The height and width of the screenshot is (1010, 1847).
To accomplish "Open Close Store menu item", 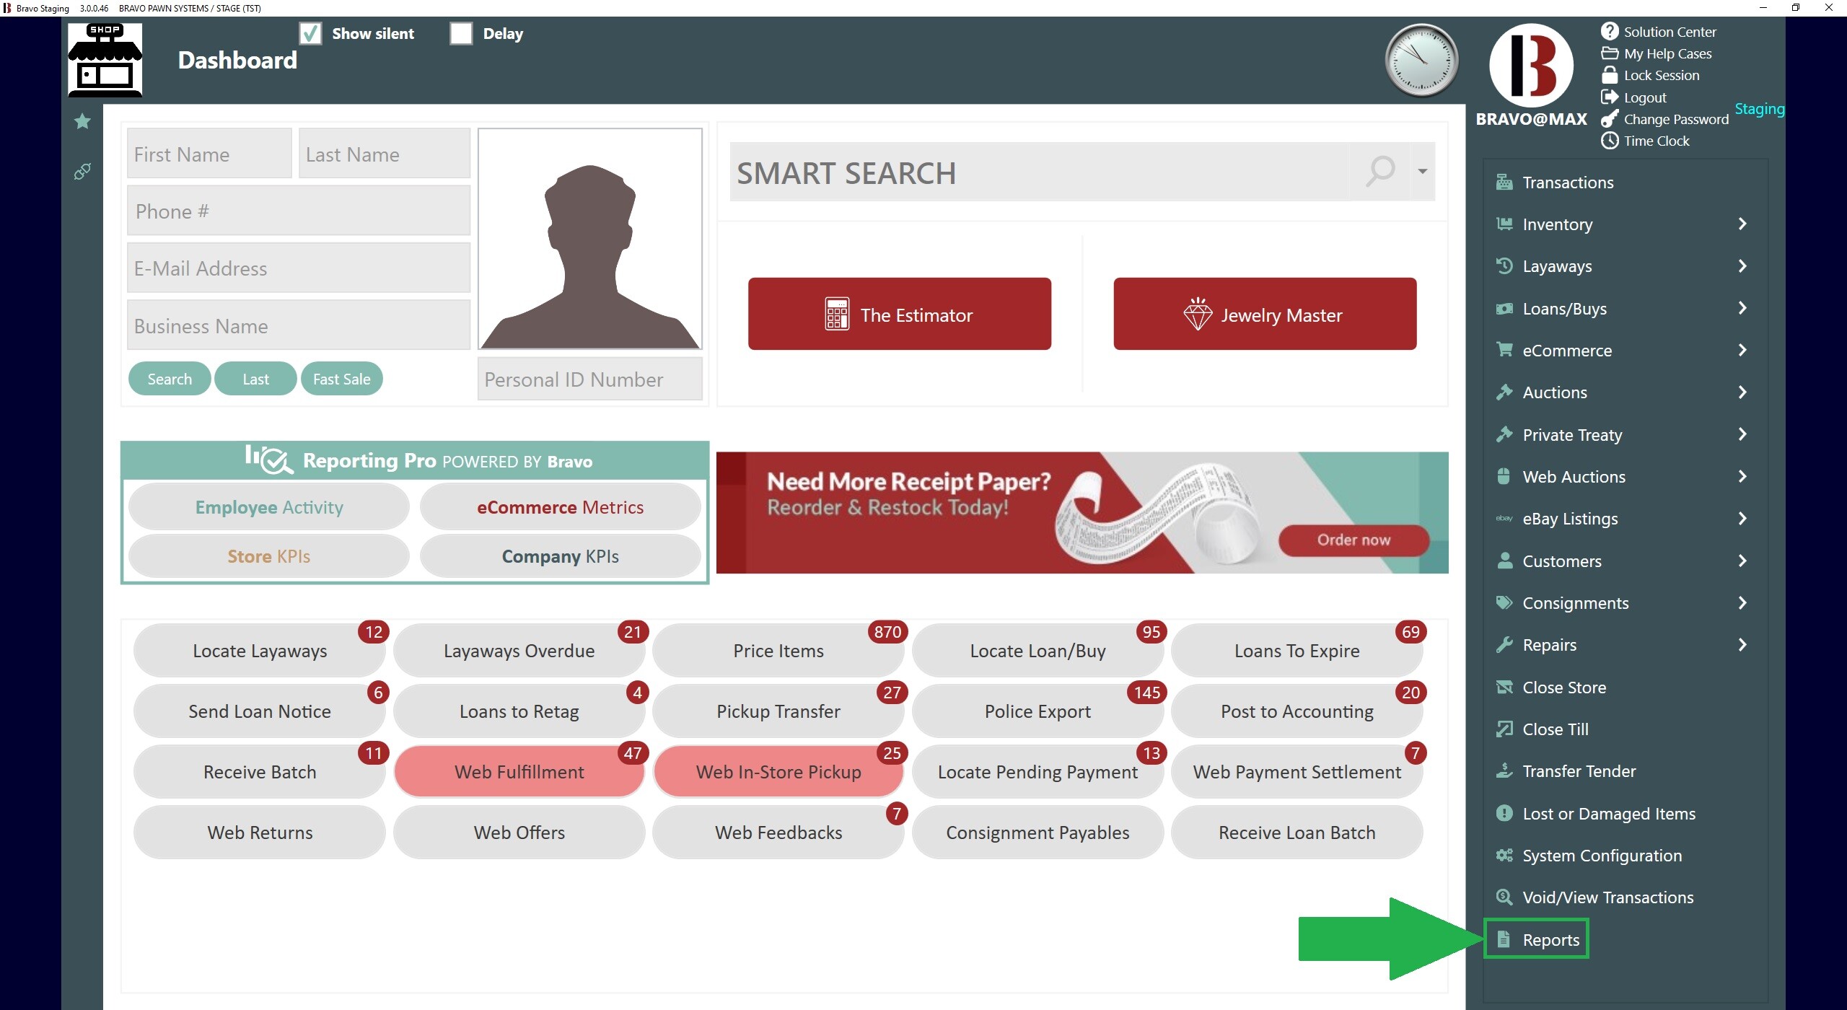I will tap(1563, 687).
